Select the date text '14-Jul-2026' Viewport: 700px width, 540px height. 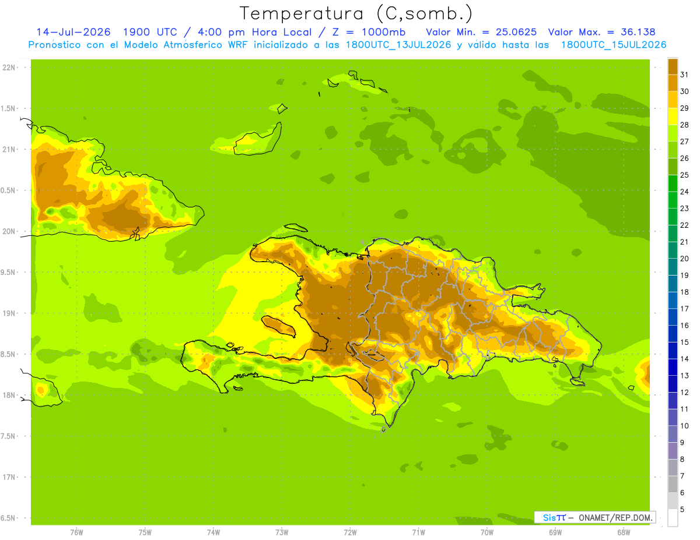73,32
